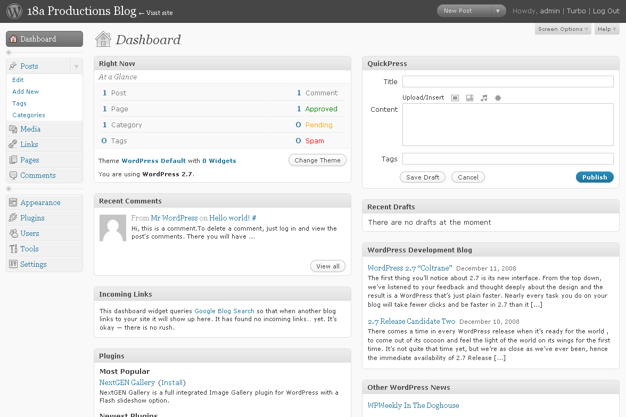
Task: Click the New Post button
Action: pyautogui.click(x=464, y=11)
